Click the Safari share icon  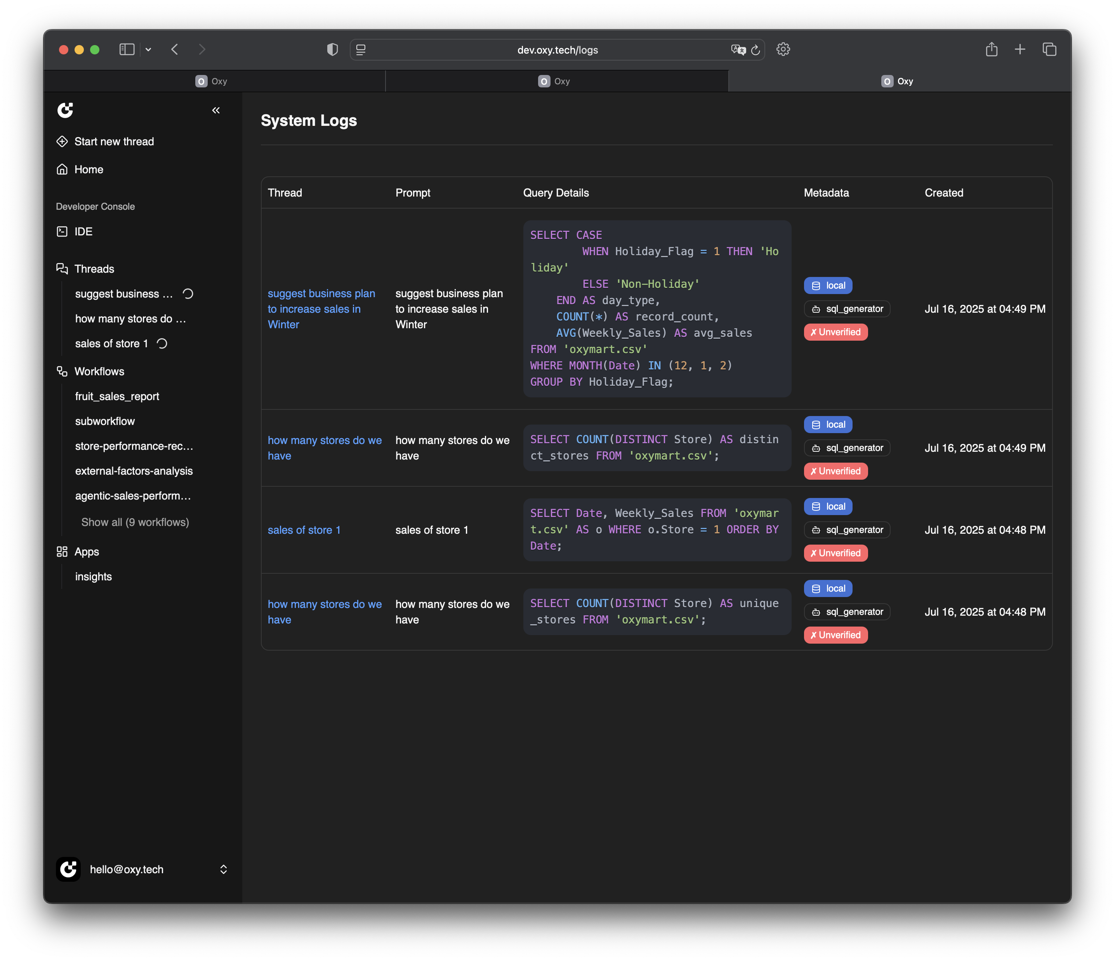coord(992,50)
